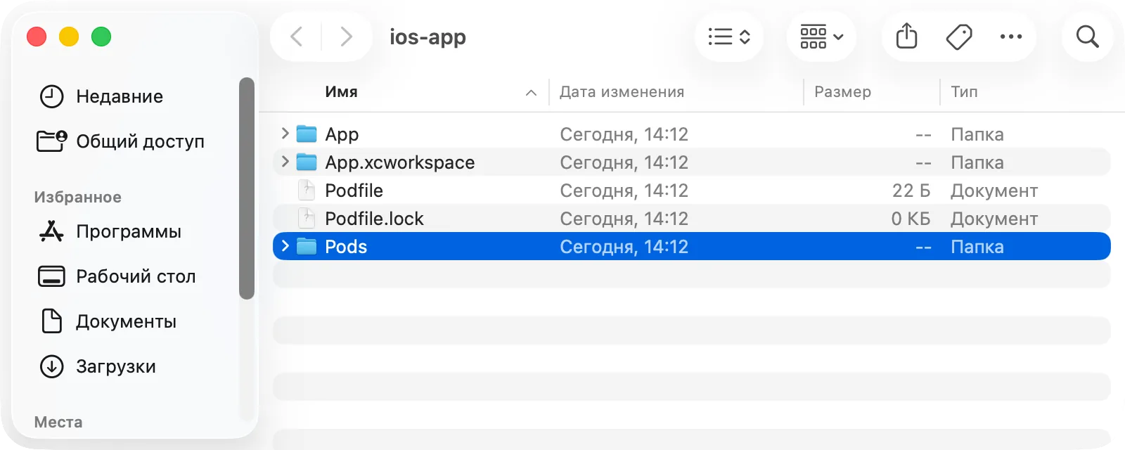This screenshot has height=450, width=1125.
Task: Click the tag toolbar icon
Action: pyautogui.click(x=959, y=37)
